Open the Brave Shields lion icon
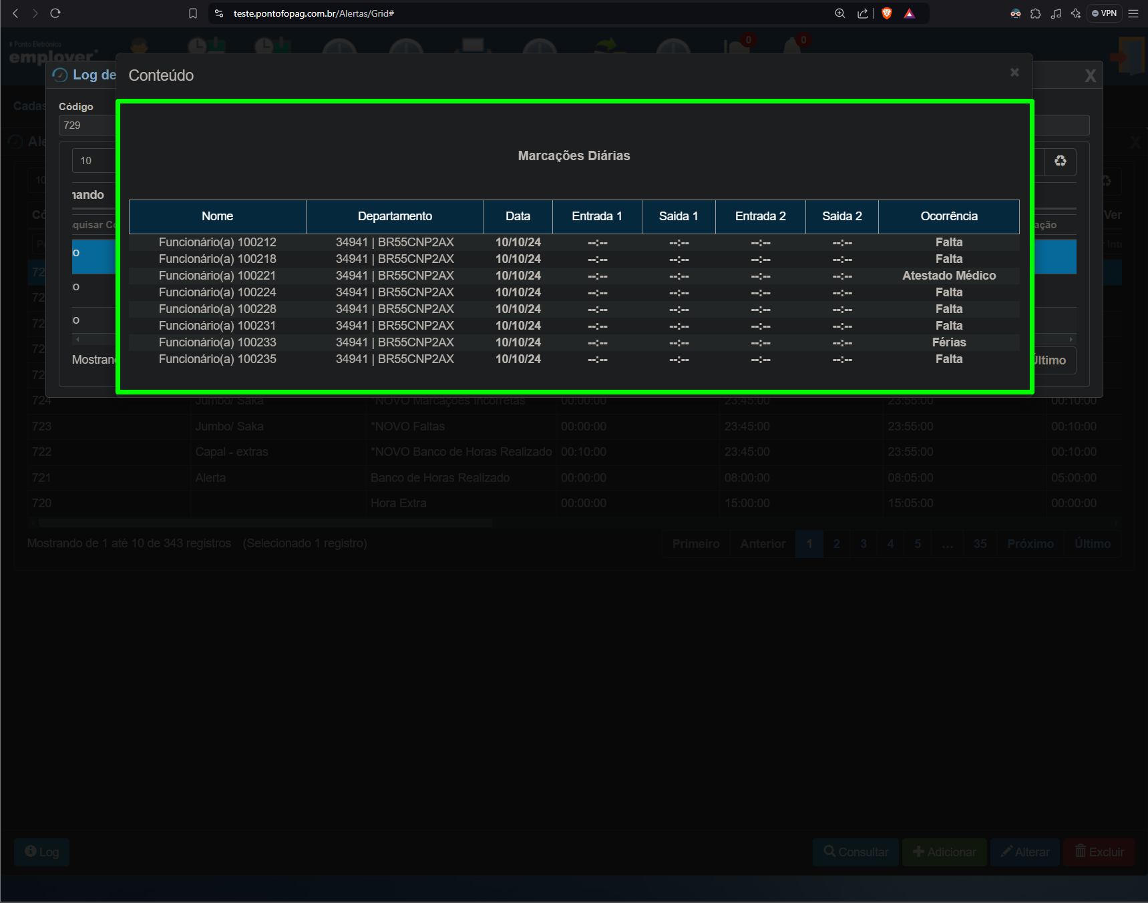This screenshot has height=903, width=1148. (x=887, y=13)
